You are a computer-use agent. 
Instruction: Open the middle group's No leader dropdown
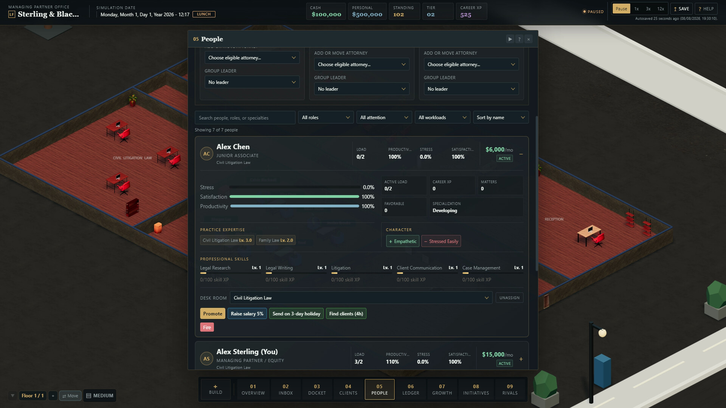361,89
